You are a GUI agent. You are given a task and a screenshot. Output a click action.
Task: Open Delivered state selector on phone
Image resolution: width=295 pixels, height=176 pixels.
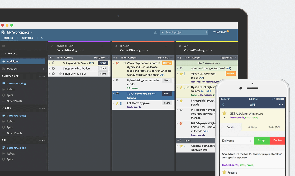click(237, 141)
